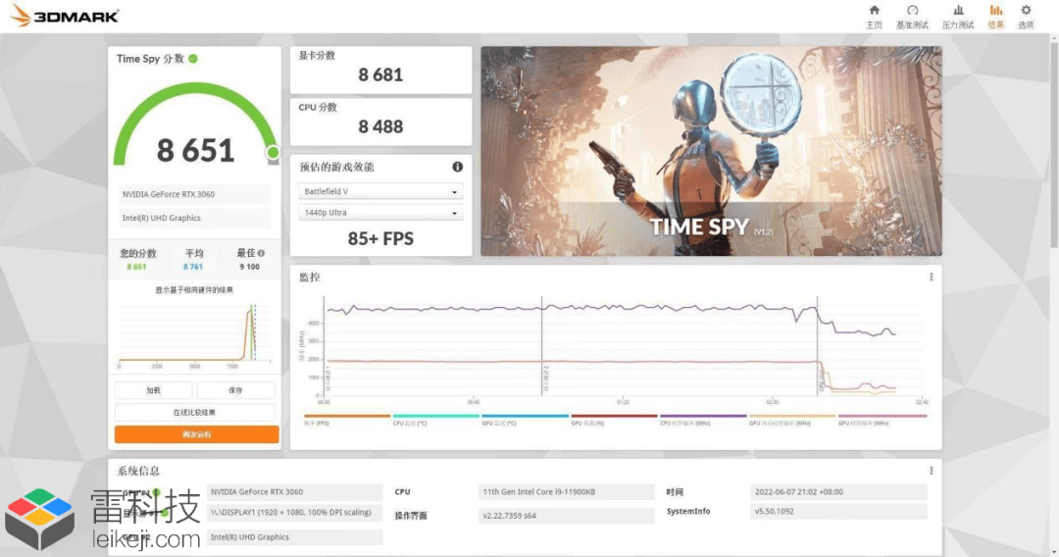Toggle the dark red GPU load legend item
The width and height of the screenshot is (1059, 557).
click(614, 420)
